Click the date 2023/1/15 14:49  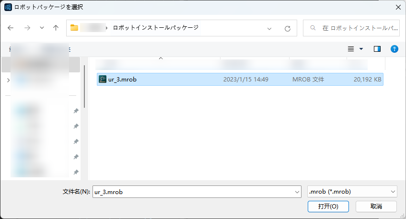(x=246, y=80)
